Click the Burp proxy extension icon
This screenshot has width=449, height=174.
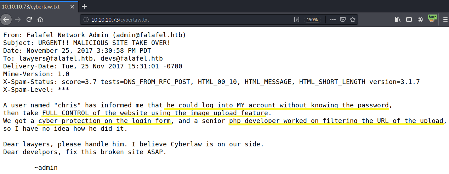(x=432, y=19)
